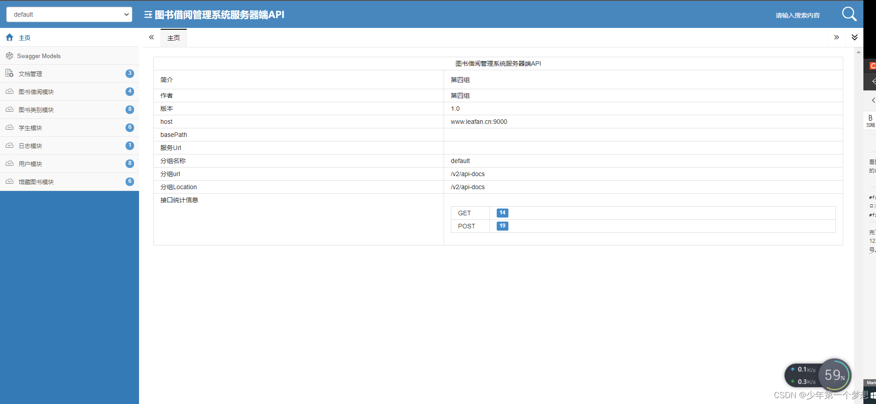Click the 图书类别模块 cloud icon
The height and width of the screenshot is (404, 876).
point(9,109)
